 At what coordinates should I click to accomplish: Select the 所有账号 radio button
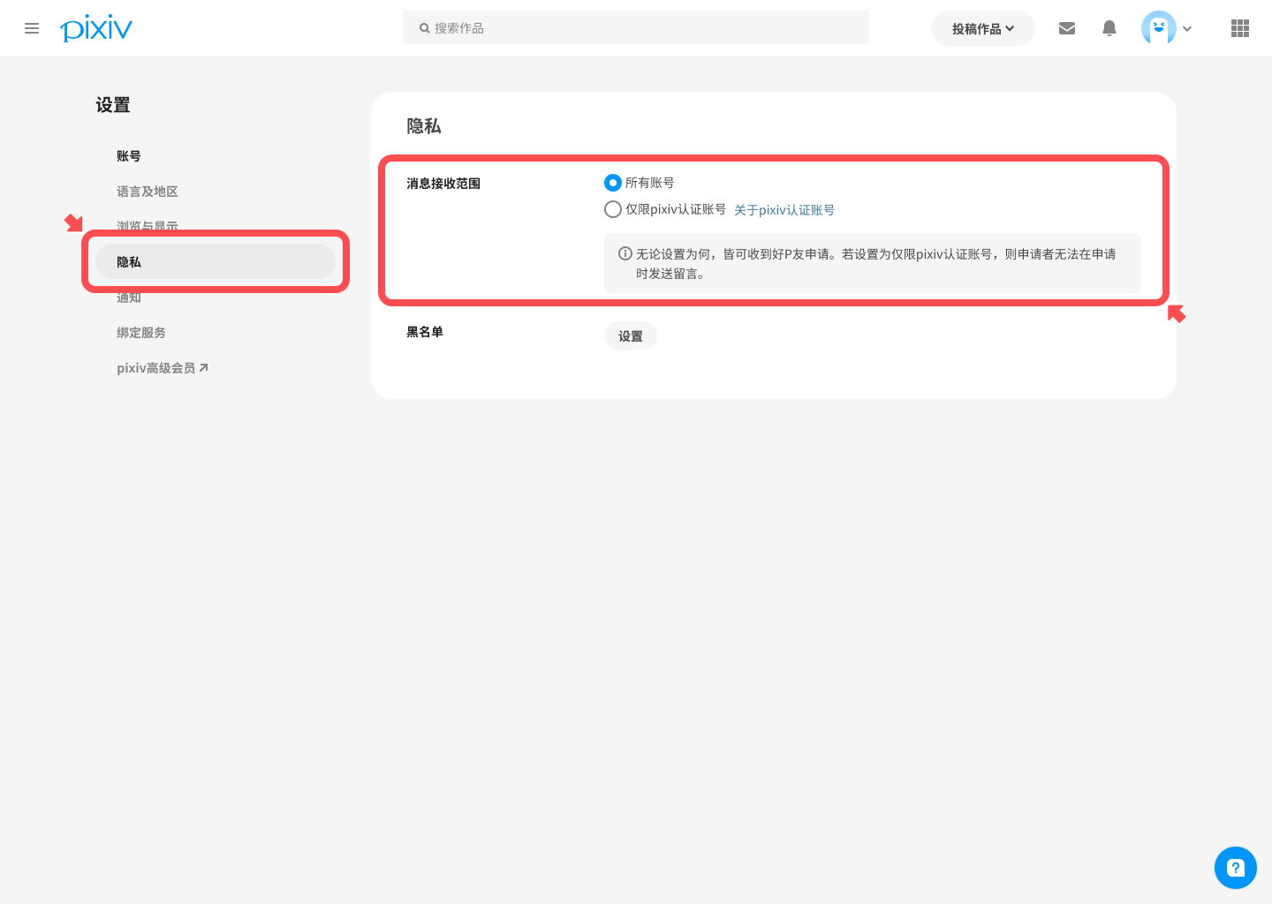pyautogui.click(x=613, y=183)
